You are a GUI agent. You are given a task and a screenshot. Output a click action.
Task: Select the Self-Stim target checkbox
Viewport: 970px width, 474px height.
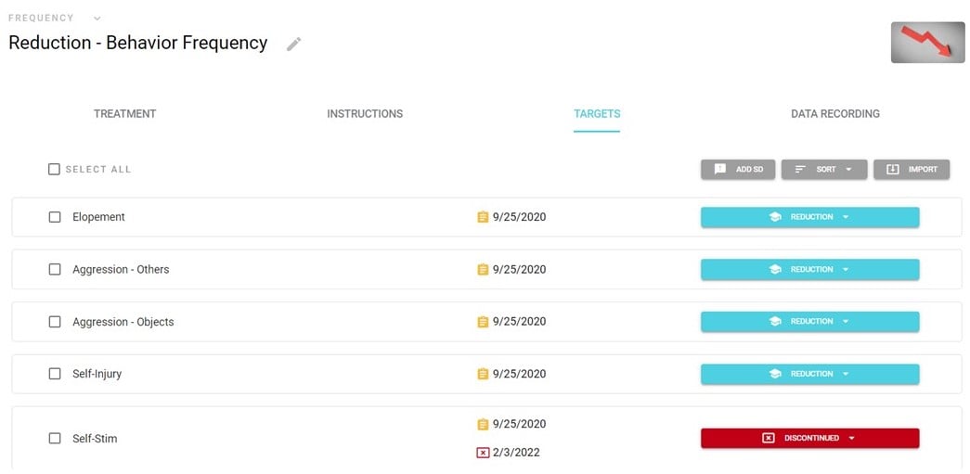55,439
